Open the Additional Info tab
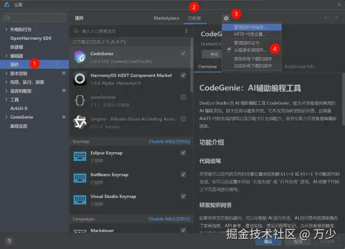This screenshot has height=249, width=345. tap(300, 66)
